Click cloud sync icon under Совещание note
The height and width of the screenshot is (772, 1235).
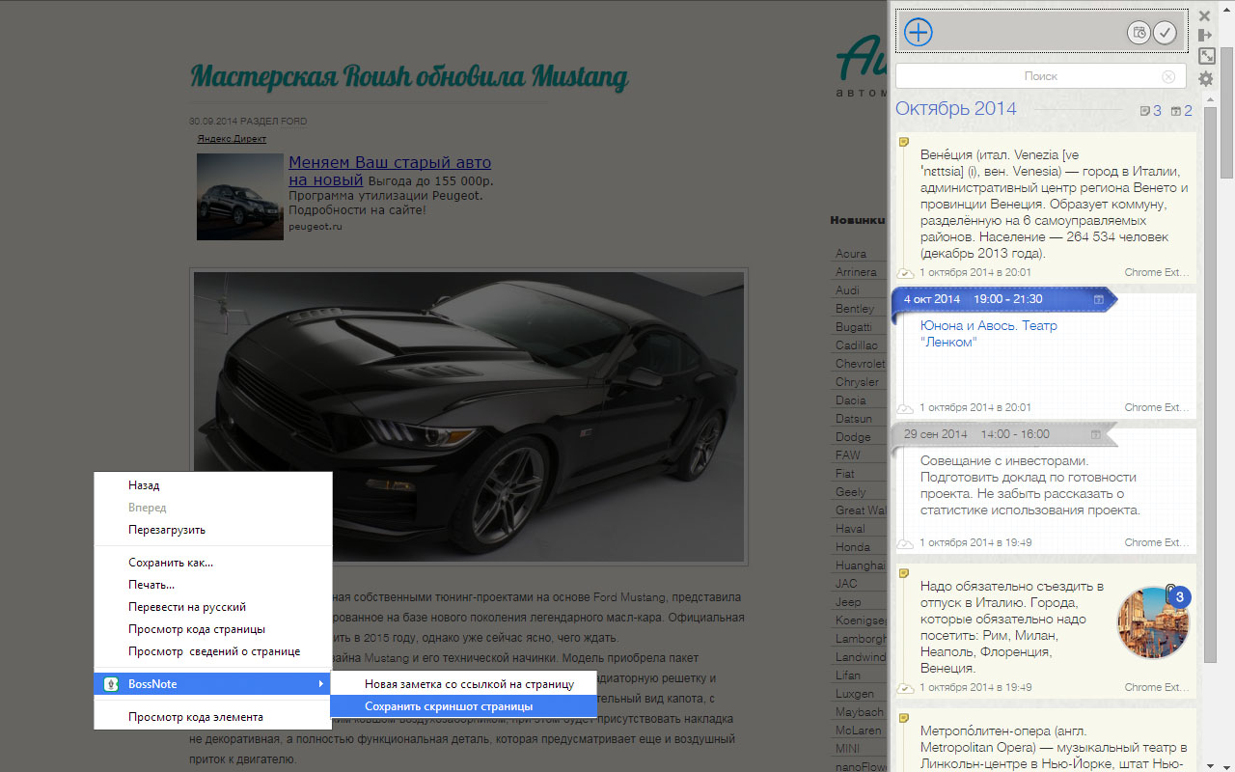pyautogui.click(x=905, y=543)
